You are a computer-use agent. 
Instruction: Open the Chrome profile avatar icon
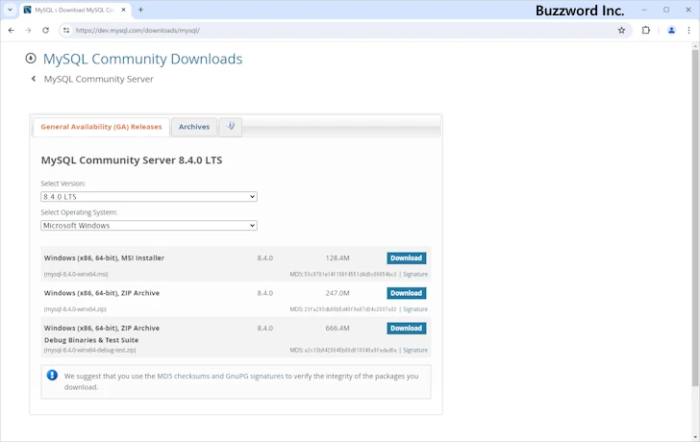click(672, 30)
